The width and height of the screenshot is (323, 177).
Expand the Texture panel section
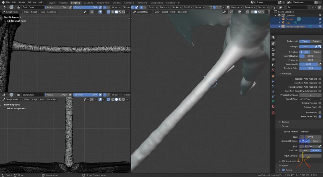285,122
